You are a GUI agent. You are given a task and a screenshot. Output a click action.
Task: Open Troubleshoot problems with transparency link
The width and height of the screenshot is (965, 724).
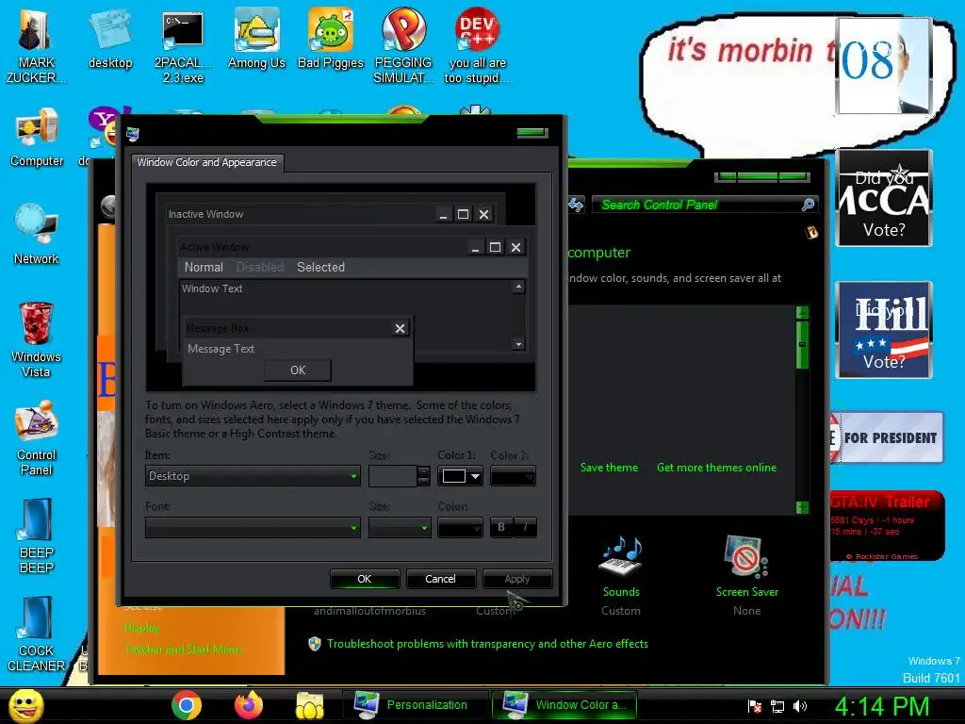[x=487, y=643]
